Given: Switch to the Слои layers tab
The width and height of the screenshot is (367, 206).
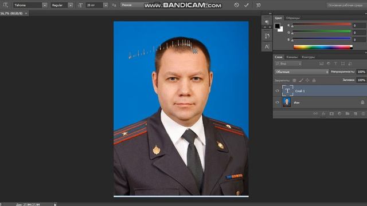Looking at the screenshot, I should click(x=279, y=57).
